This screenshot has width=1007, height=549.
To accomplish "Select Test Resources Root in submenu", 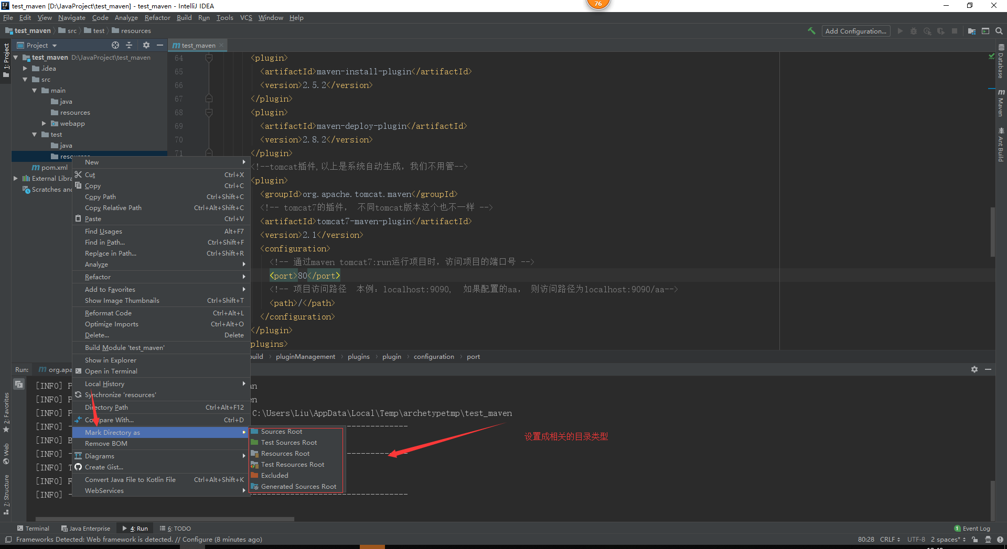I will pyautogui.click(x=296, y=465).
